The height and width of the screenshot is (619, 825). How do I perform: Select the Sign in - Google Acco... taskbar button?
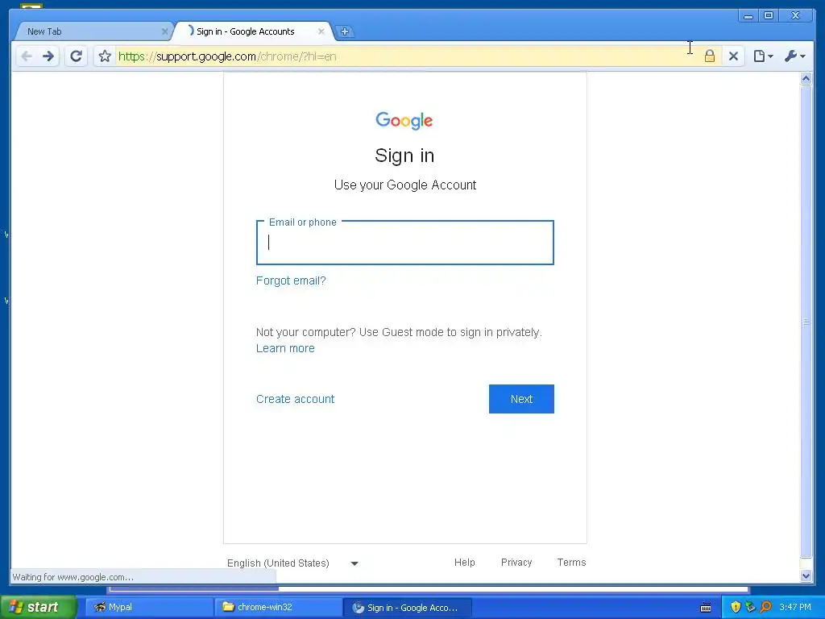407,608
